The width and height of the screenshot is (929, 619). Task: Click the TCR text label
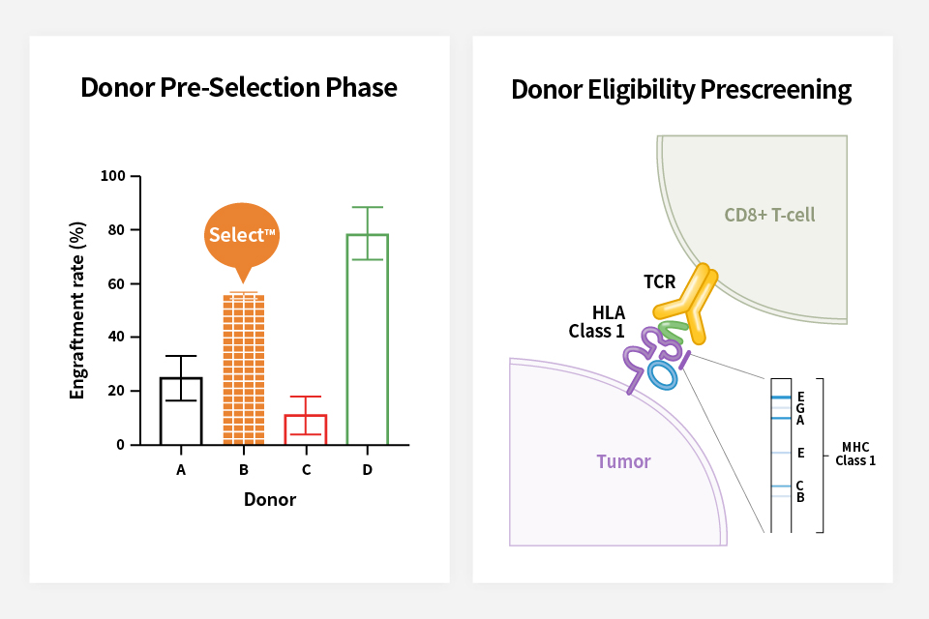pyautogui.click(x=660, y=280)
